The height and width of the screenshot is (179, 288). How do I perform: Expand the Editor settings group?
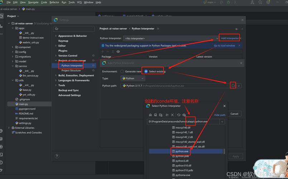tap(56, 46)
